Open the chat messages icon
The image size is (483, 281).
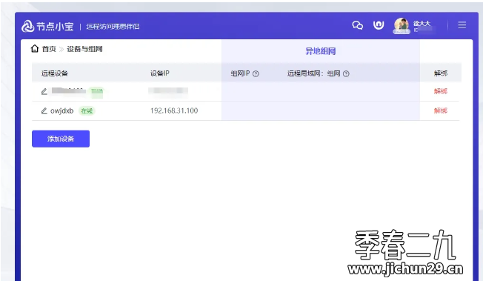pyautogui.click(x=357, y=25)
